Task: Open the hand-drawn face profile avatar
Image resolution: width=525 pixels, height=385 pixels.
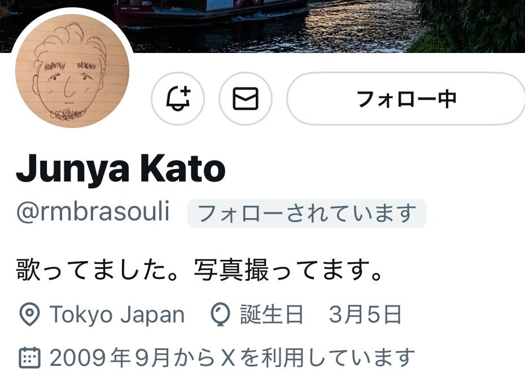Action: [72, 71]
